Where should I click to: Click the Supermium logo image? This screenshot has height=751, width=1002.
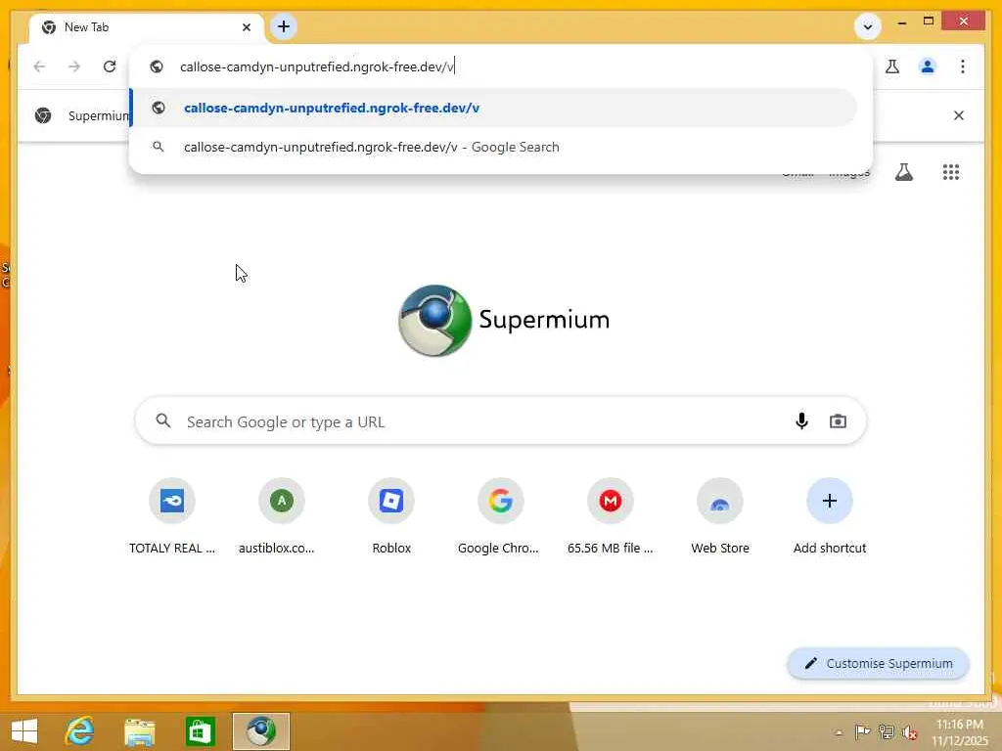pos(435,320)
